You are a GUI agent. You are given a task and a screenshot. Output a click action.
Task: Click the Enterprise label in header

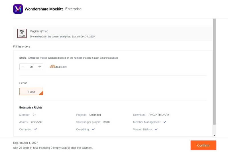click(x=73, y=9)
